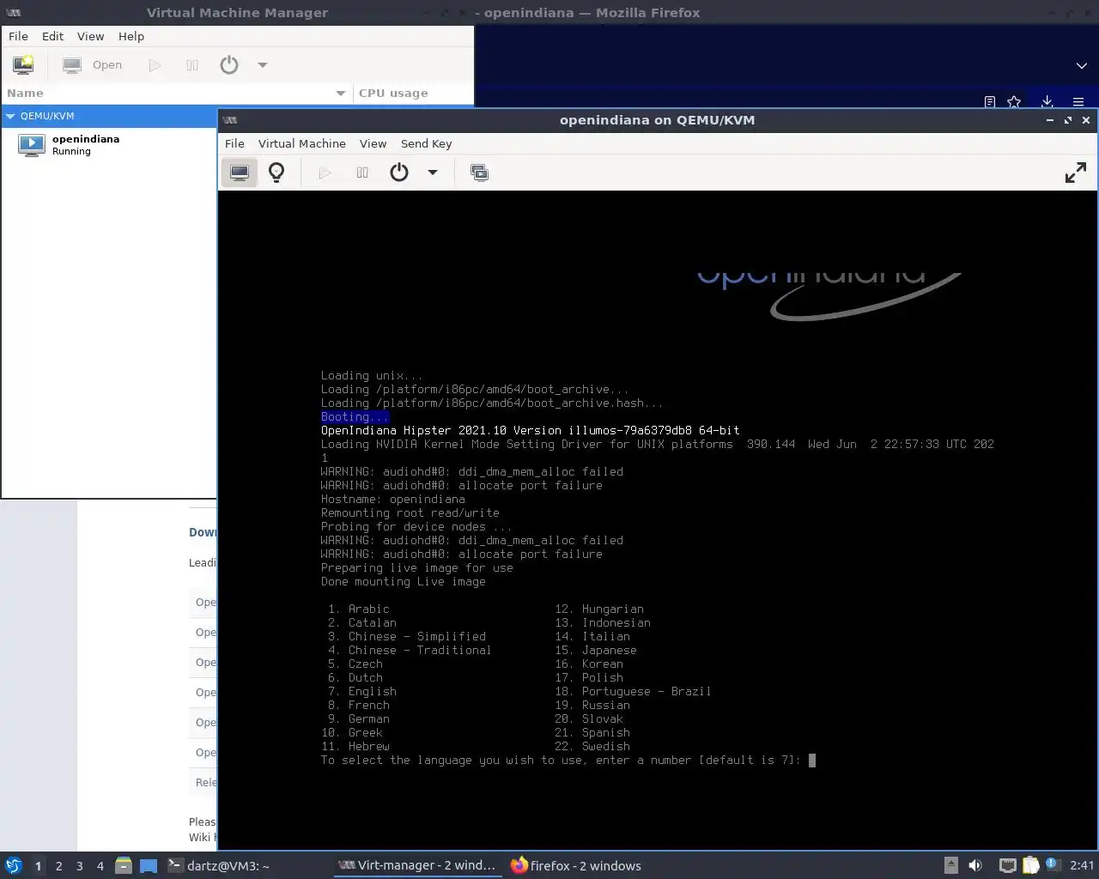Switch the VM console to fullscreen
Image resolution: width=1099 pixels, height=879 pixels.
[x=1075, y=173]
